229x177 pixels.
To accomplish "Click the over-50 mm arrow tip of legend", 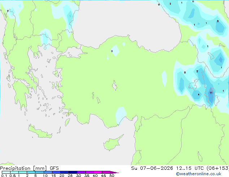I will [x=114, y=172].
